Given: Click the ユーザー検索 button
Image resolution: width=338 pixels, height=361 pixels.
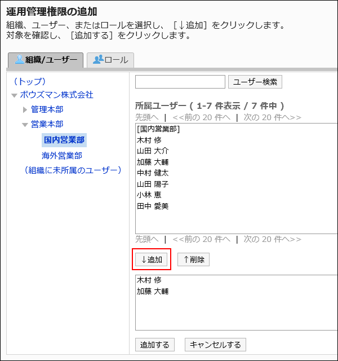Looking at the screenshot, I should tap(255, 82).
